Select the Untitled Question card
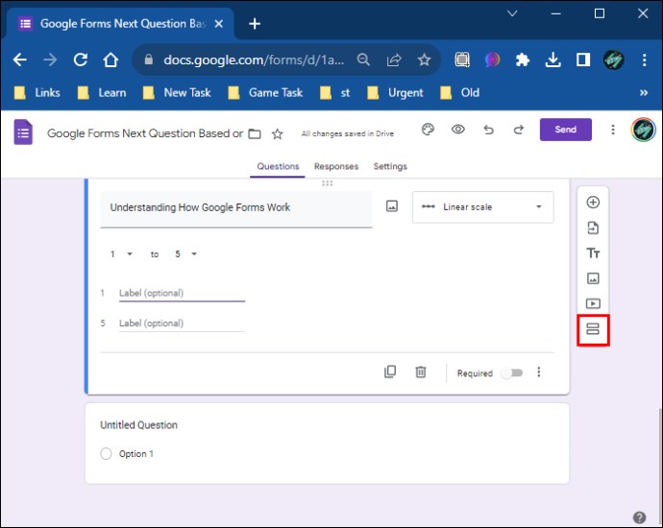Image resolution: width=663 pixels, height=528 pixels. [x=327, y=444]
